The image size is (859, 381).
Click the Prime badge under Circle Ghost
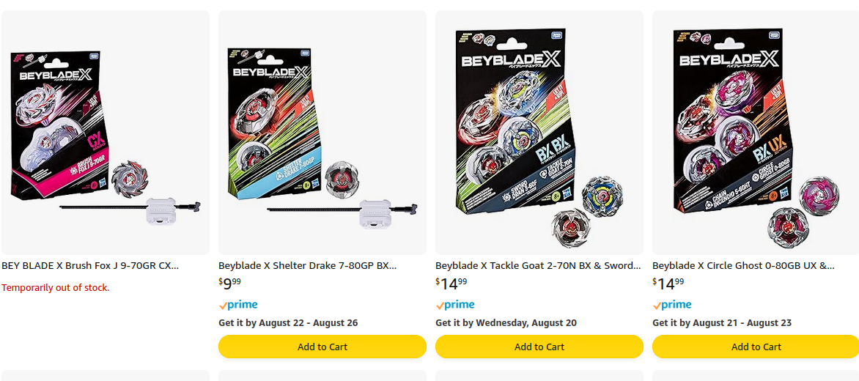(x=672, y=305)
